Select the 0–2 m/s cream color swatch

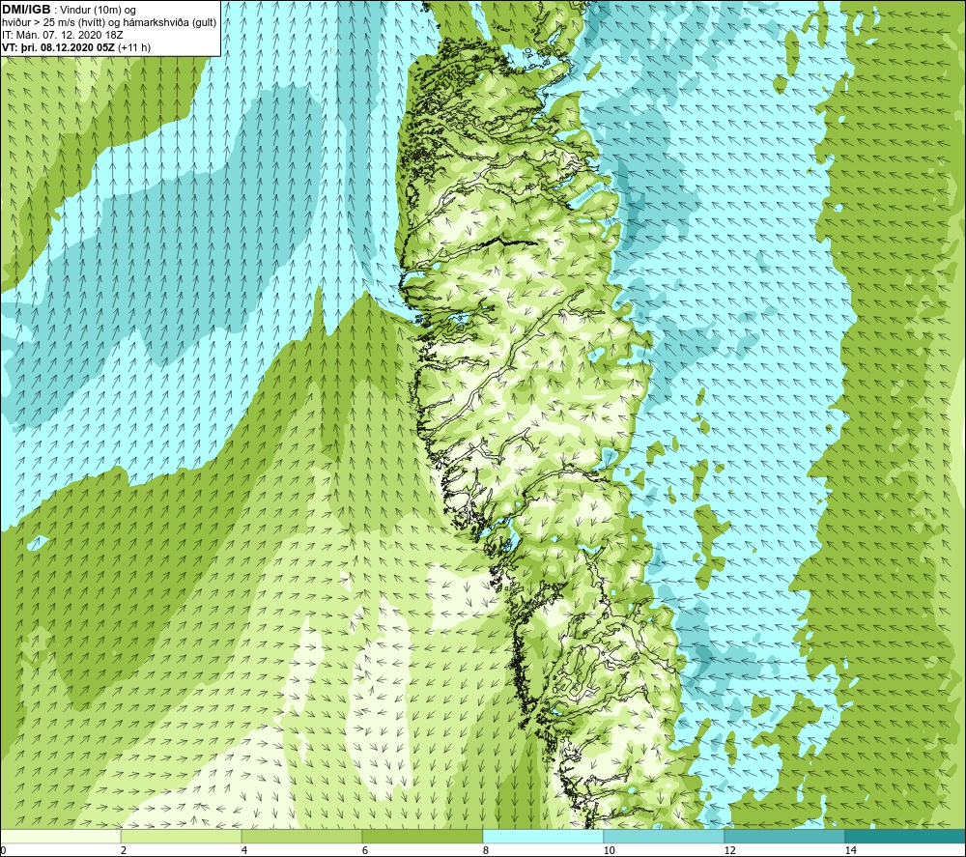click(x=60, y=836)
